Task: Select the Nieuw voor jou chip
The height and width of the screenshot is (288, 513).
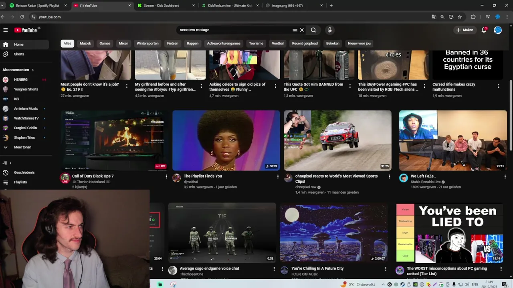Action: click(359, 43)
